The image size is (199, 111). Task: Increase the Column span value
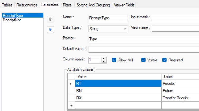click(104, 59)
